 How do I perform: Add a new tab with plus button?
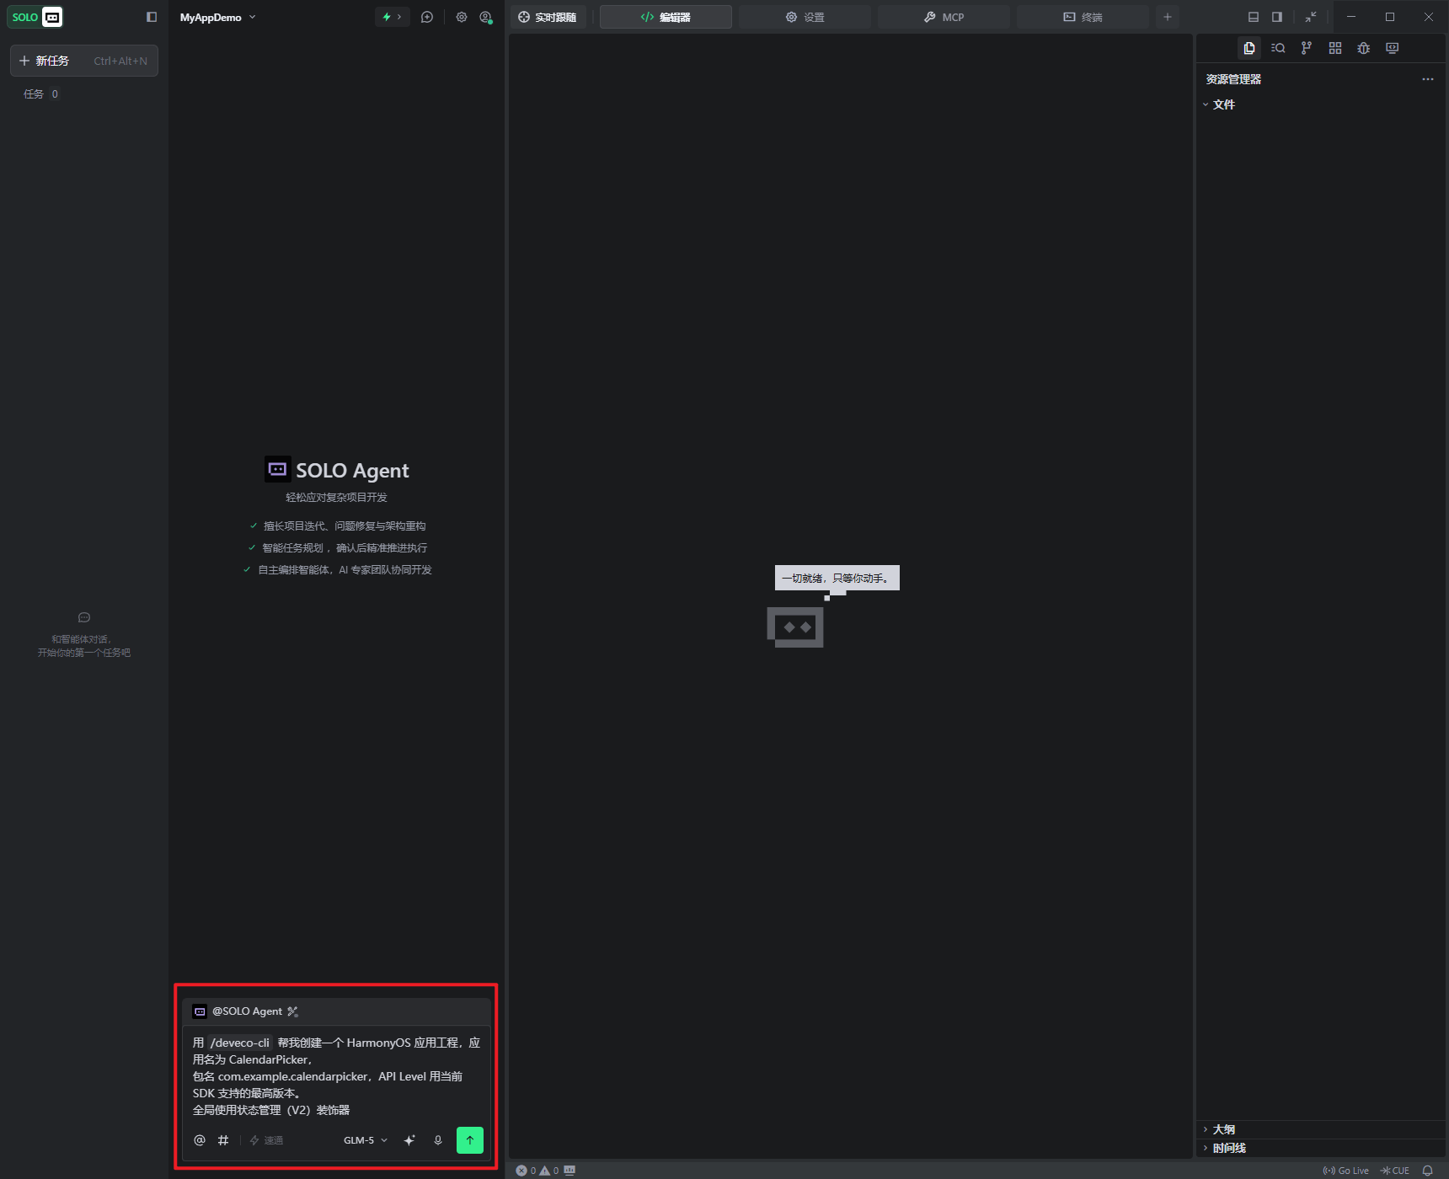[1168, 17]
